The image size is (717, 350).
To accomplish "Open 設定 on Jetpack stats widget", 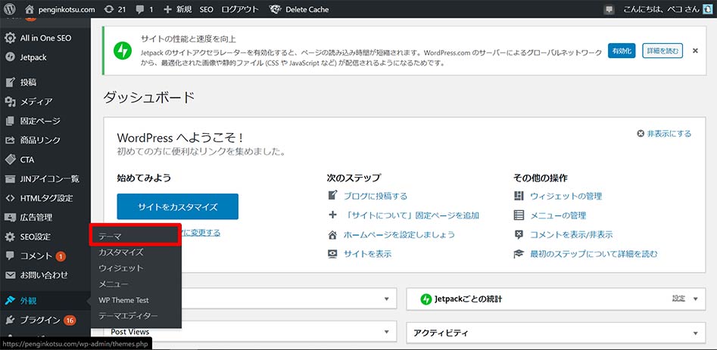I will point(678,299).
